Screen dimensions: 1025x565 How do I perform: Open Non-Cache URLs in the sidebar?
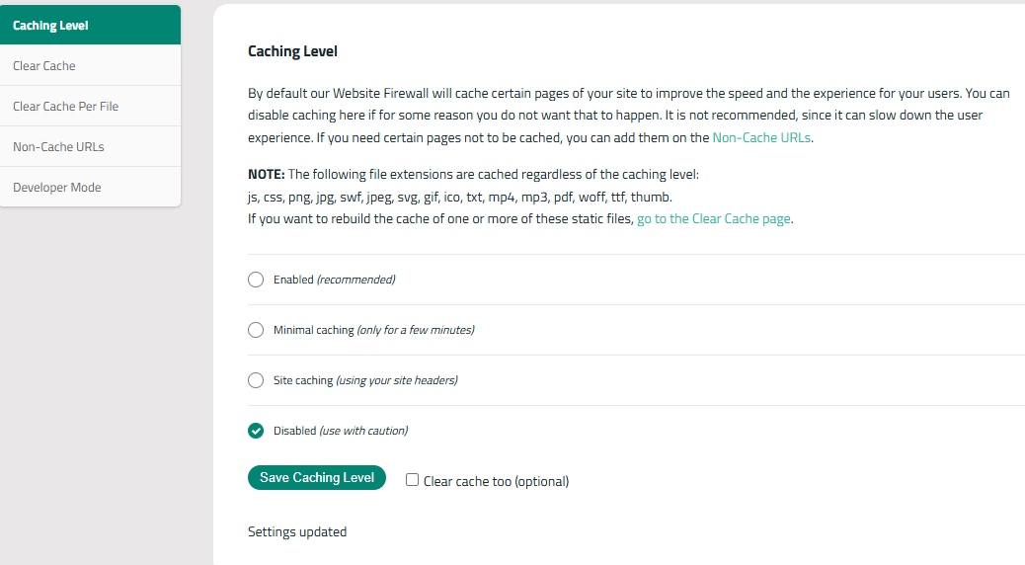pyautogui.click(x=90, y=146)
